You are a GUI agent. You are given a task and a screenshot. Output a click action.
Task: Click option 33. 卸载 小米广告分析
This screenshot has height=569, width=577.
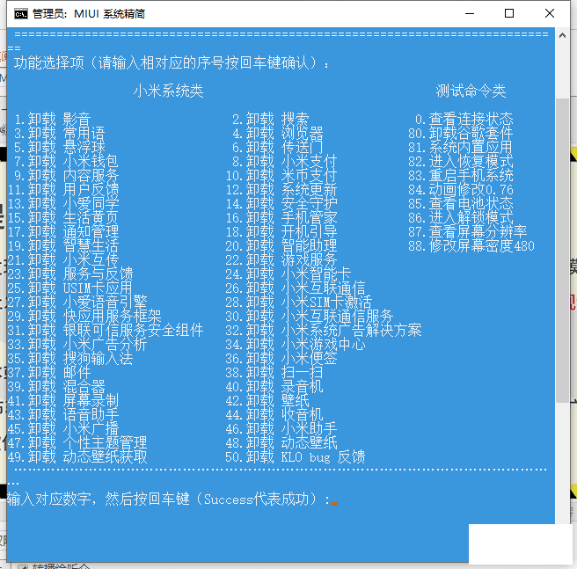click(x=77, y=344)
